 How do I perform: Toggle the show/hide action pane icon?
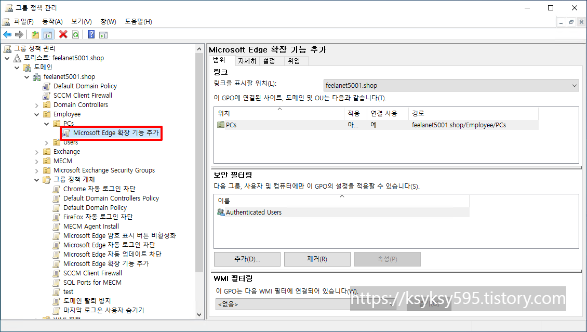103,35
